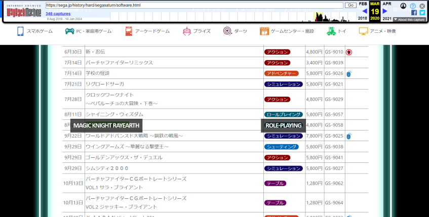
Task: Click the Wayback URL input field
Action: point(194,5)
